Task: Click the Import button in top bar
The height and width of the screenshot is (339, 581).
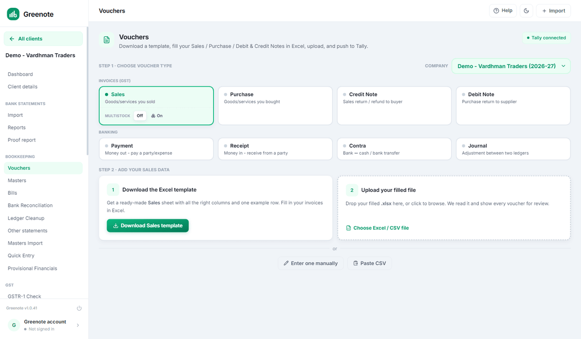Action: click(553, 11)
